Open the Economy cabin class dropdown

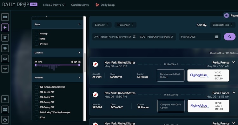point(102,25)
